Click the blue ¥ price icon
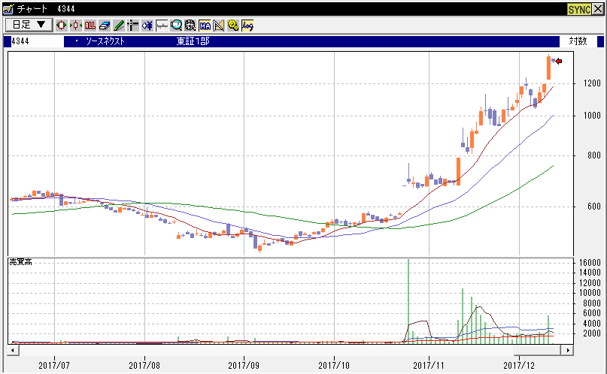Screen dimensions: 607x374 tap(147, 25)
